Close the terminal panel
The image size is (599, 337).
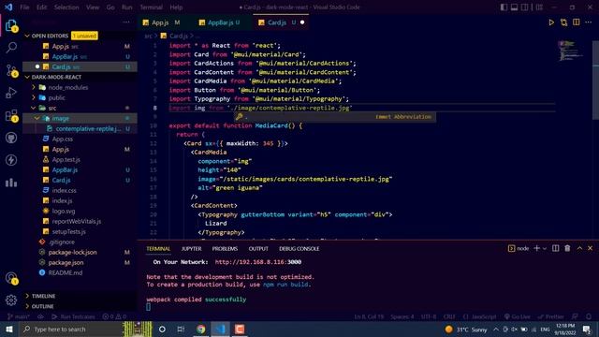[591, 248]
